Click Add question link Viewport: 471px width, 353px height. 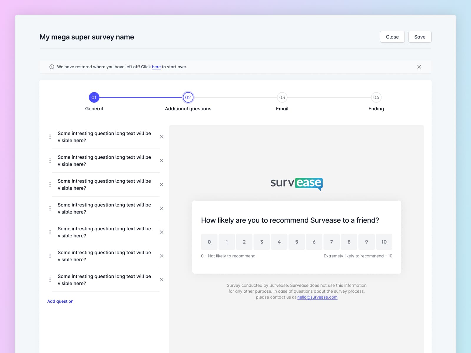click(x=60, y=301)
